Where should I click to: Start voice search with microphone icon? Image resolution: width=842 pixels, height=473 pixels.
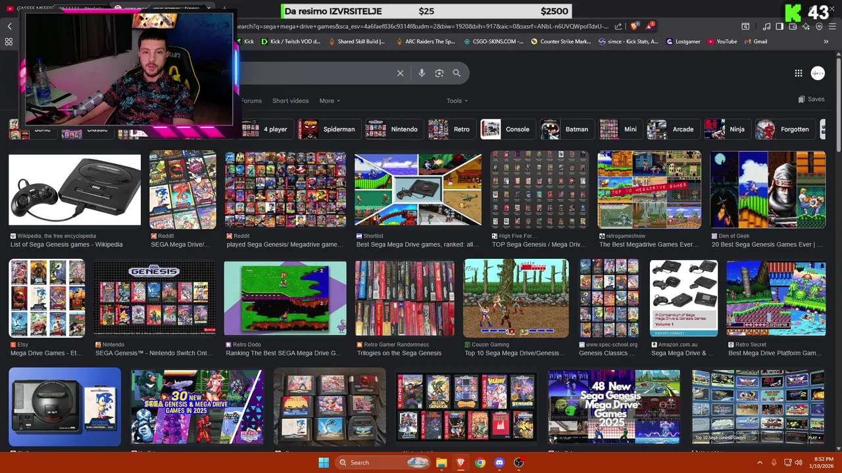tap(422, 73)
